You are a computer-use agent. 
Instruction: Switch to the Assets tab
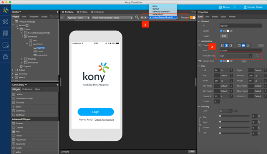pyautogui.click(x=44, y=17)
